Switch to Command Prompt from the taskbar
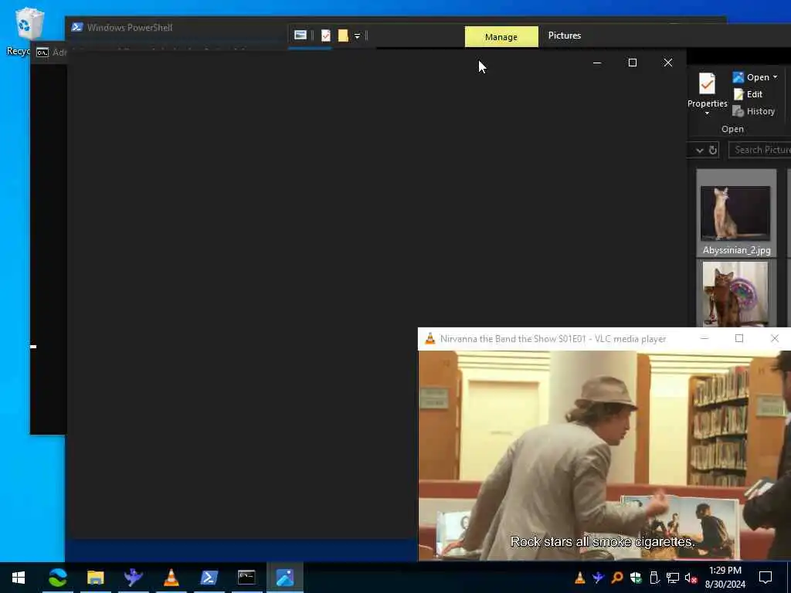This screenshot has height=593, width=791. [246, 578]
